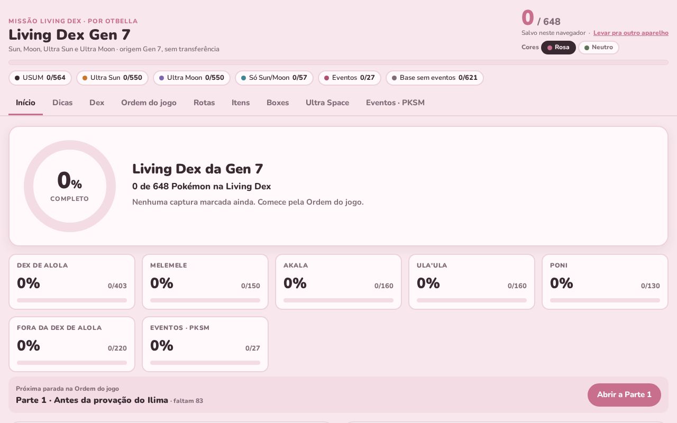Switch to the Neutro color theme
Image resolution: width=677 pixels, height=423 pixels.
[598, 48]
